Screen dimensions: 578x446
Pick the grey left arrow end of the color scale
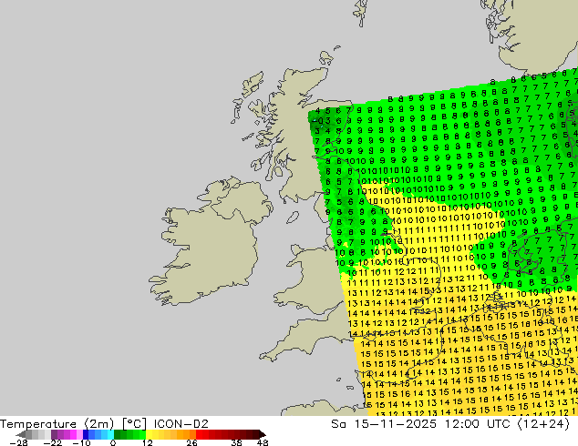click(20, 434)
